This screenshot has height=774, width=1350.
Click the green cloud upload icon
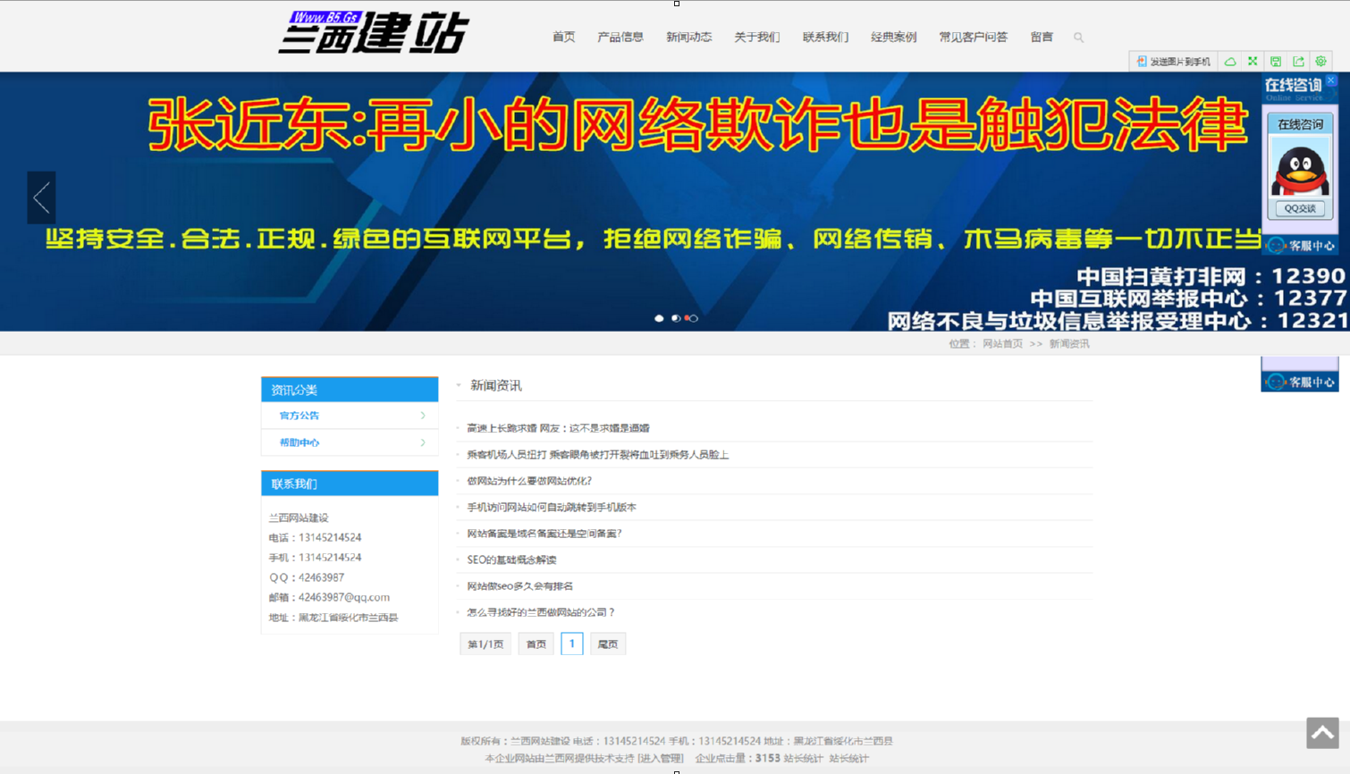click(1230, 62)
